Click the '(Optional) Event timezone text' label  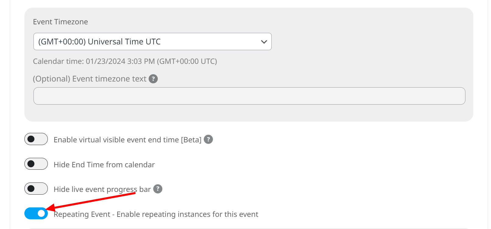coord(90,79)
